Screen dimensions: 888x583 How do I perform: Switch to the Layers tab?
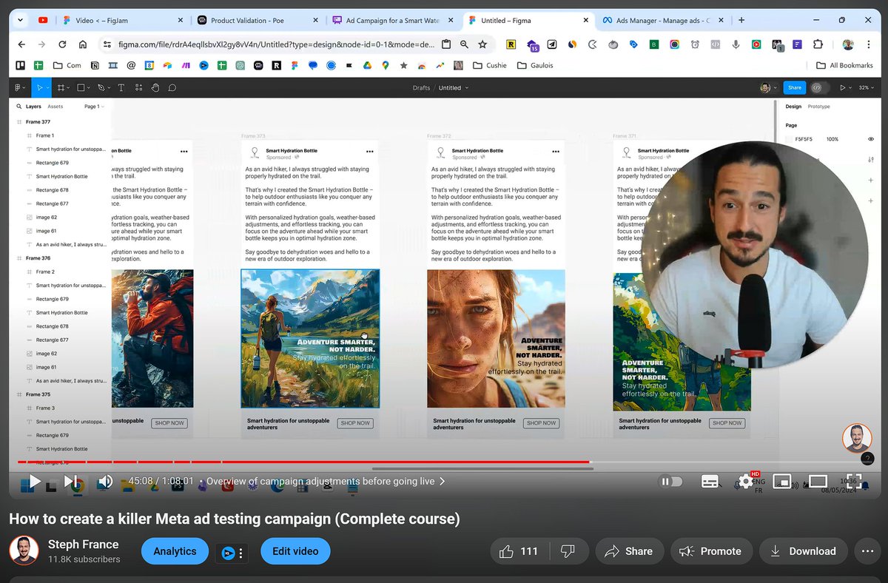click(x=33, y=107)
